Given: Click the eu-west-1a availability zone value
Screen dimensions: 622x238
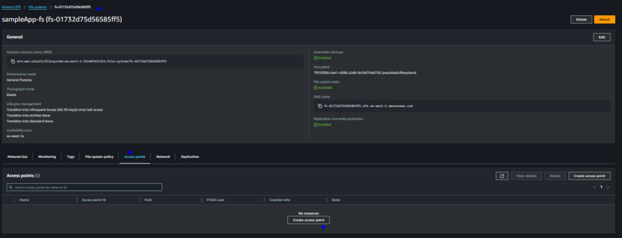Looking at the screenshot, I should [x=15, y=136].
